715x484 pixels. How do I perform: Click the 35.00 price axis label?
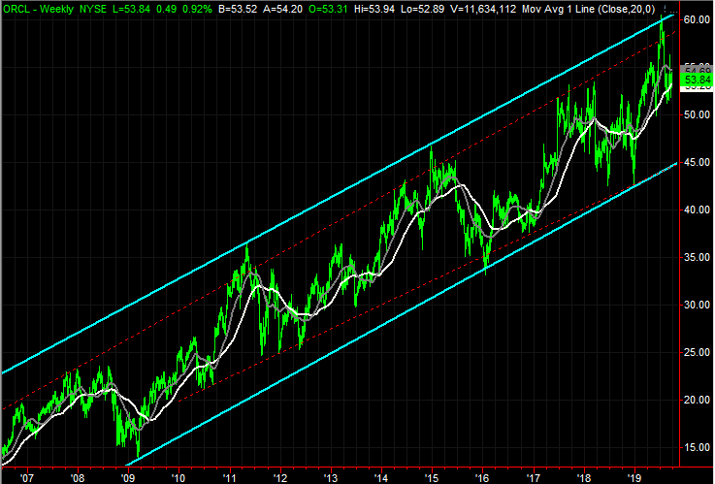click(698, 257)
